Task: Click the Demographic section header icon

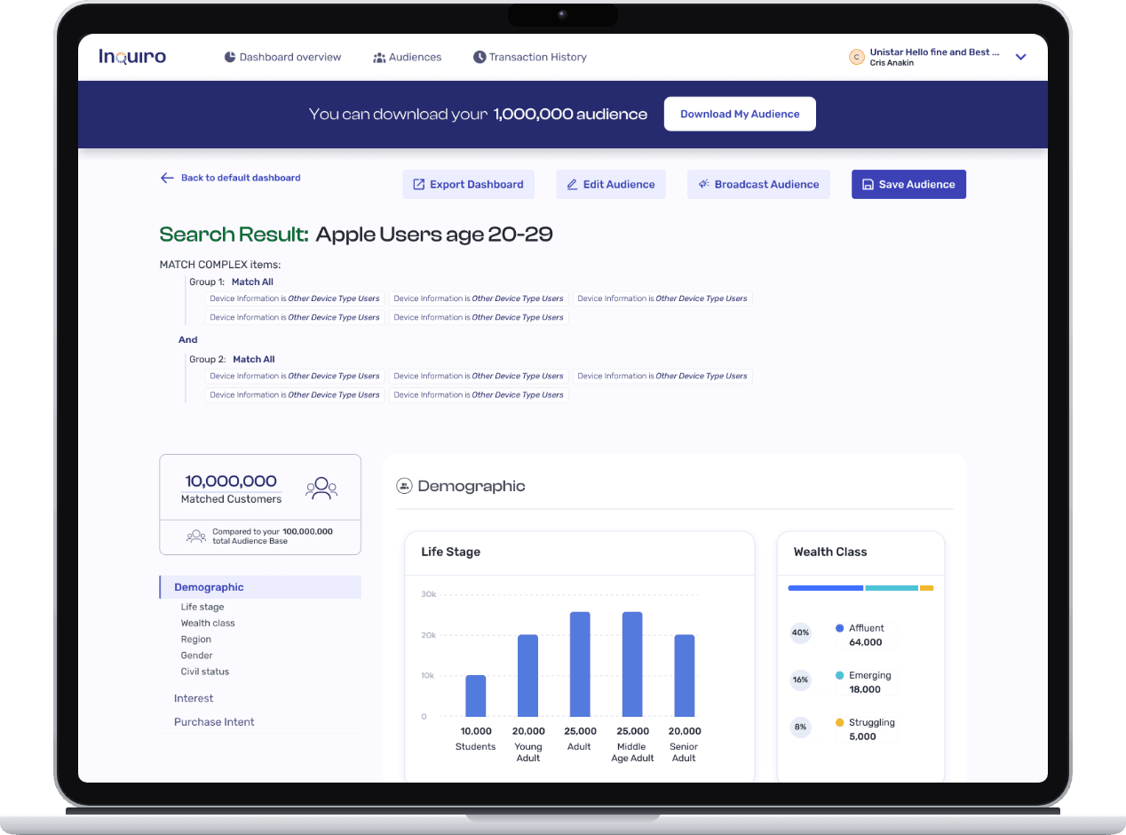Action: 404,486
